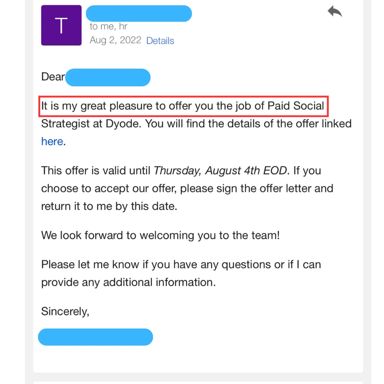Click 'Please let me know if you have' line
This screenshot has width=384, height=384.
click(181, 265)
